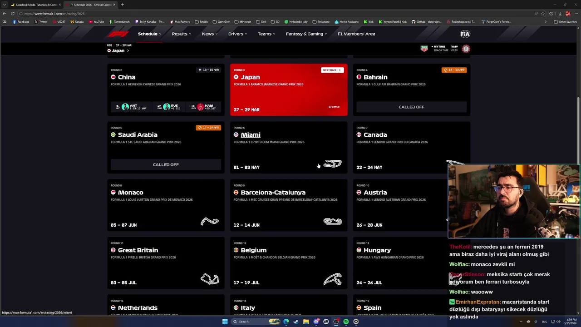
Task: Click the F1 logo in the site header
Action: (x=118, y=34)
